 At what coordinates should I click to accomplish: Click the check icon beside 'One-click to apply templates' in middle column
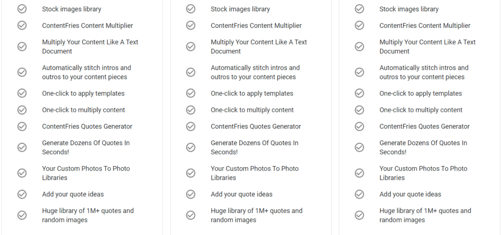(191, 93)
